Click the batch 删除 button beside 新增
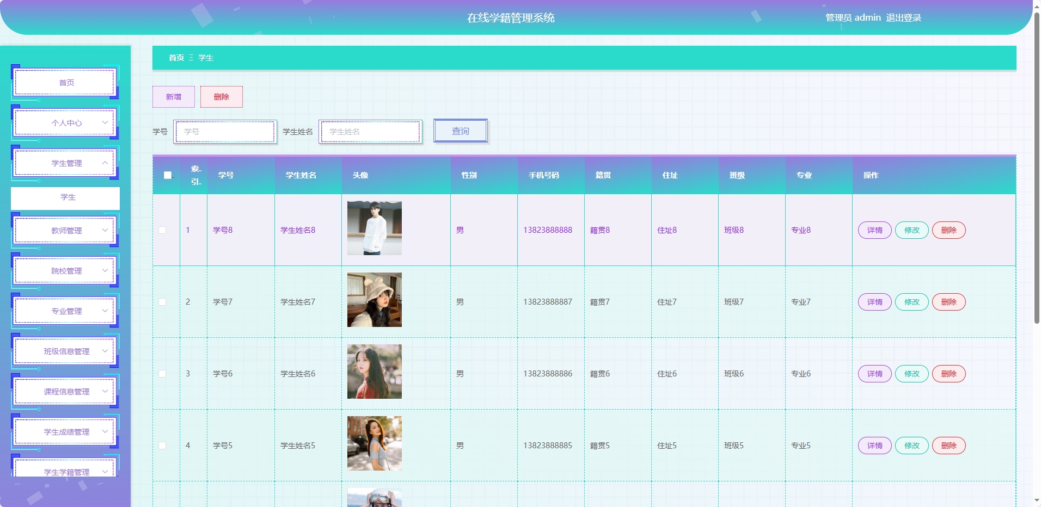Viewport: 1041px width, 507px height. (222, 97)
